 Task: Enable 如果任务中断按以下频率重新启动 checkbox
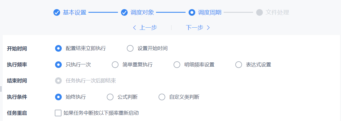pyautogui.click(x=58, y=113)
